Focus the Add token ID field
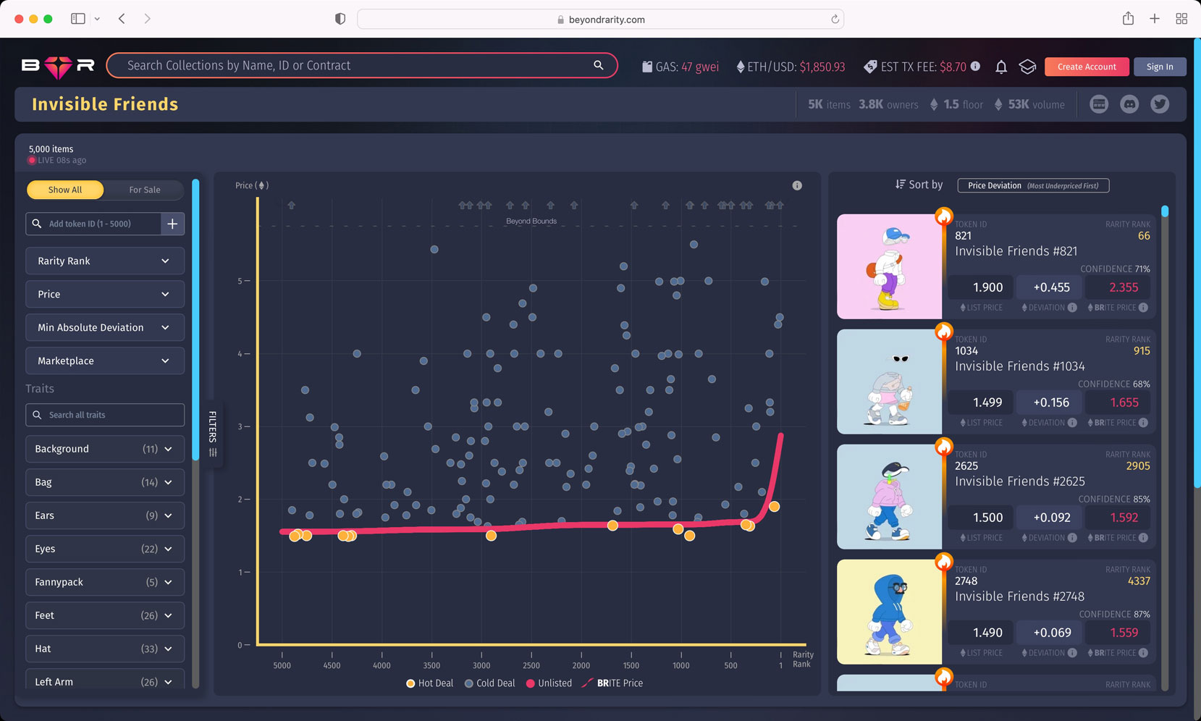Screen dimensions: 1201x721 click(93, 224)
